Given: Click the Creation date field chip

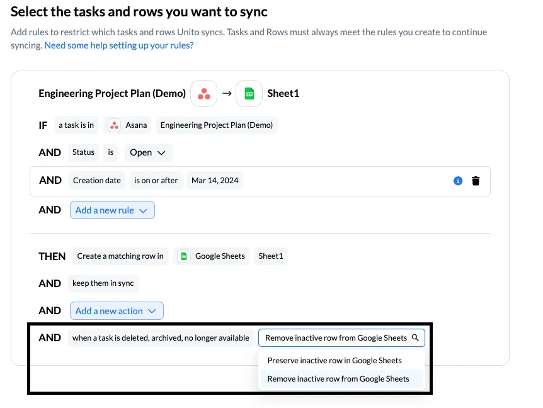Looking at the screenshot, I should pos(96,181).
